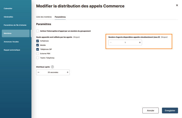Decrease the number of simultaneously called agents

tap(111, 42)
